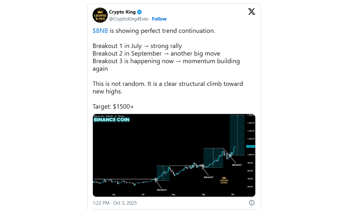Click the July breakout circle marker
This screenshot has width=351, height=210.
click(156, 179)
